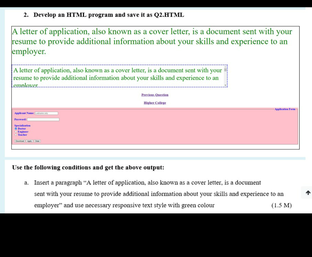Viewport: 312px width, 257px height.
Task: Open the Higher College link
Action: click(155, 103)
